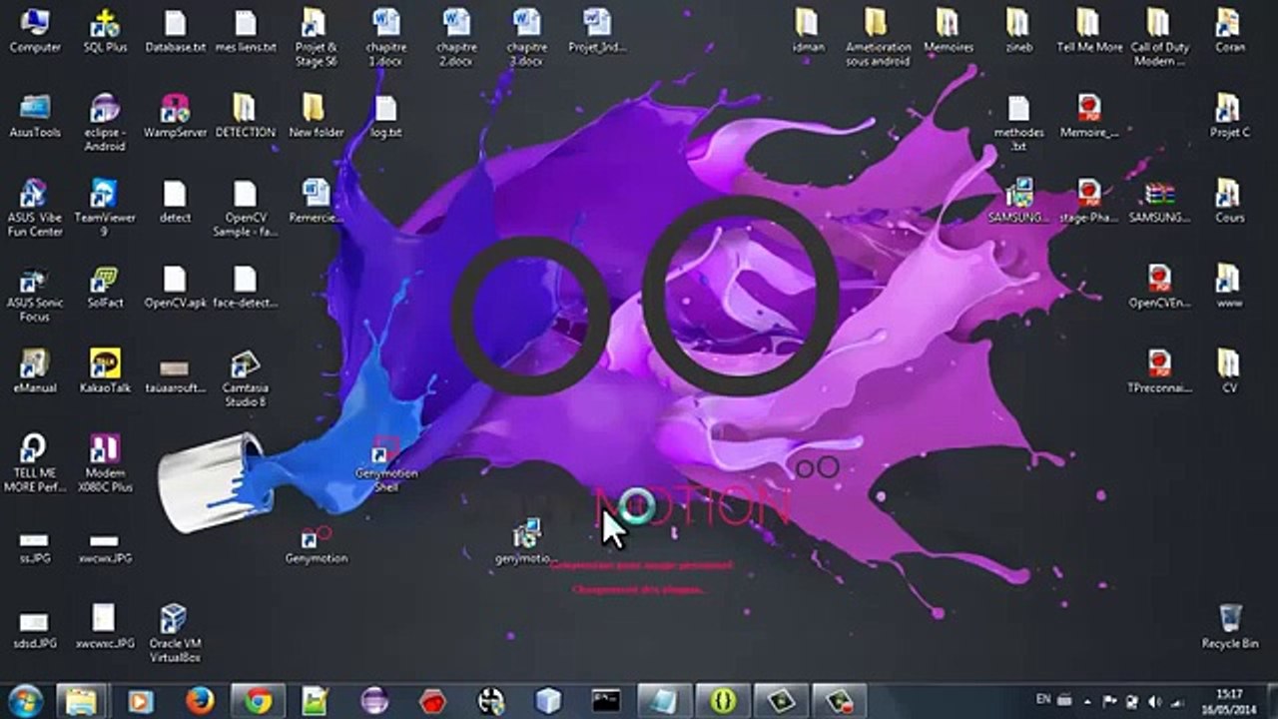
Task: Select the Memoire_ PDF file
Action: coord(1088,116)
